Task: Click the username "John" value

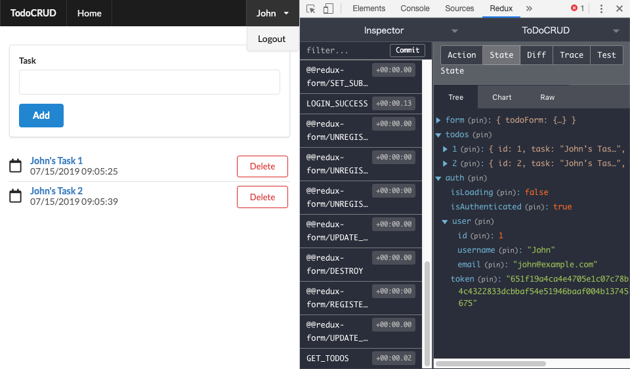Action: 541,250
